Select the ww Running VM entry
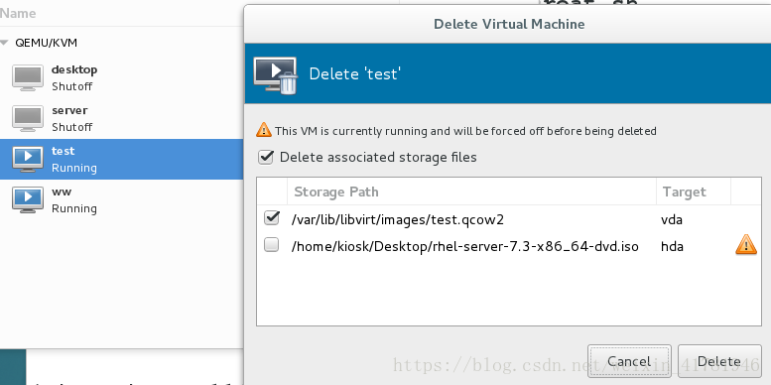 (121, 200)
